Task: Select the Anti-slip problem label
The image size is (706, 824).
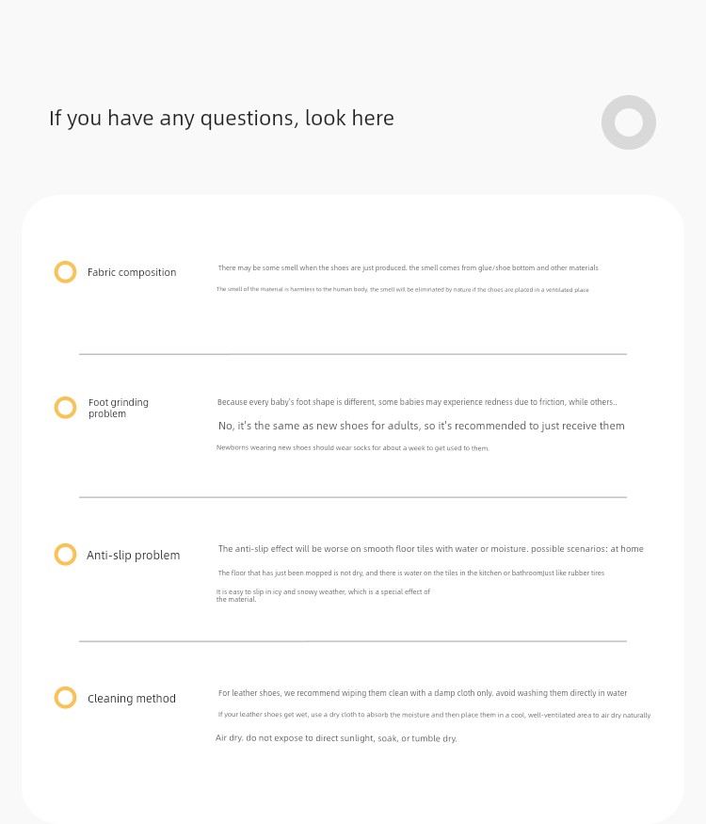Action: (x=134, y=555)
